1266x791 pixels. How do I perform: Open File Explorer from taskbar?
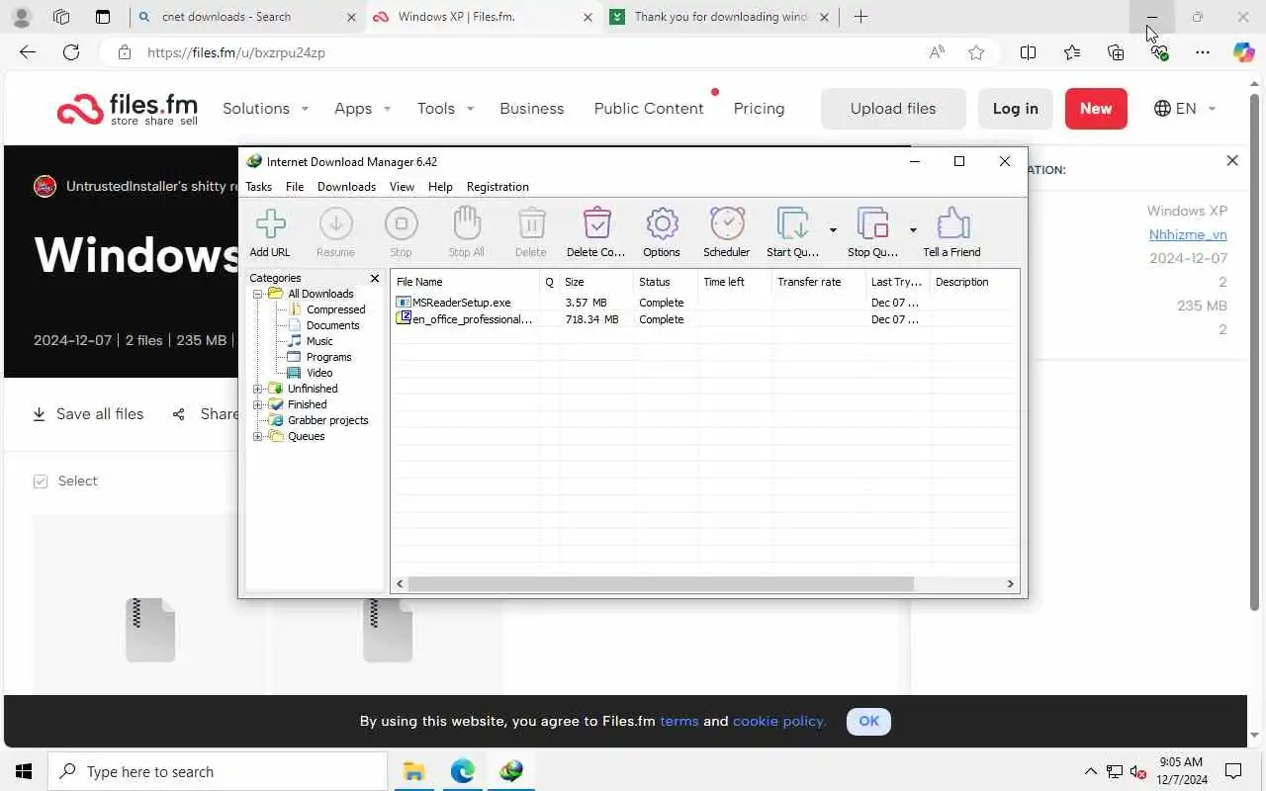[x=413, y=771]
